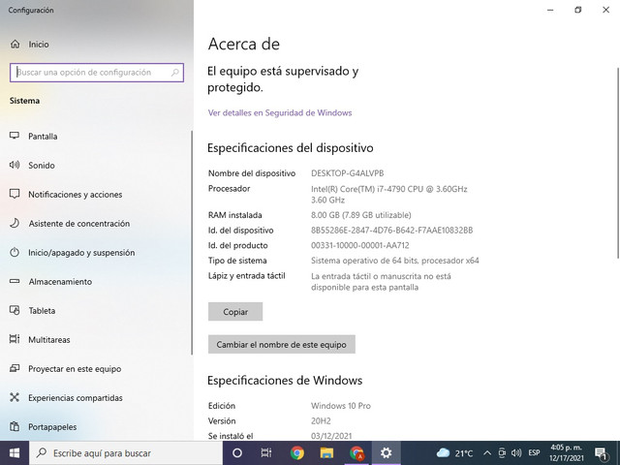Select the Asistente de concentración moon icon
The width and height of the screenshot is (620, 465).
click(15, 223)
